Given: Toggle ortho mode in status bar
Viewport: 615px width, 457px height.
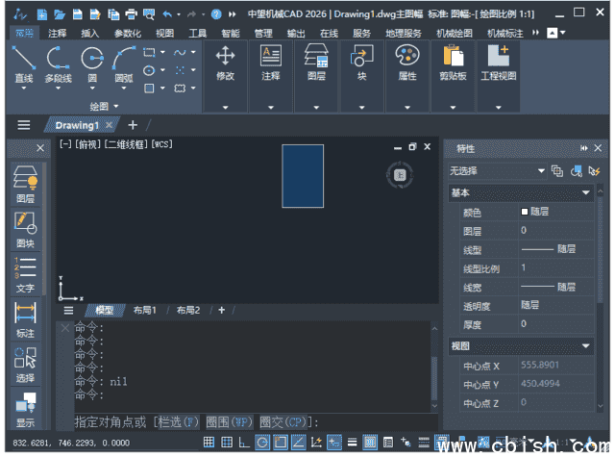Looking at the screenshot, I should (x=244, y=443).
